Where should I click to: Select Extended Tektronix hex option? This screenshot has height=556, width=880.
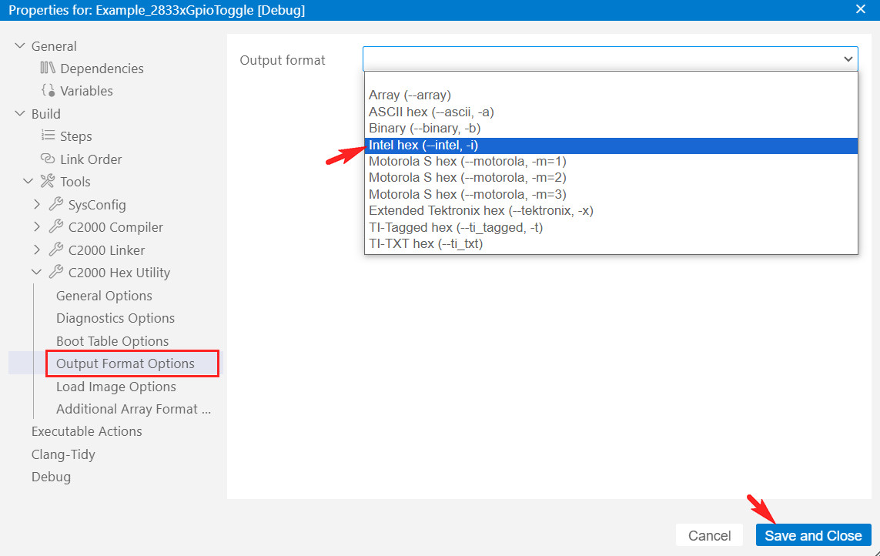click(x=611, y=210)
